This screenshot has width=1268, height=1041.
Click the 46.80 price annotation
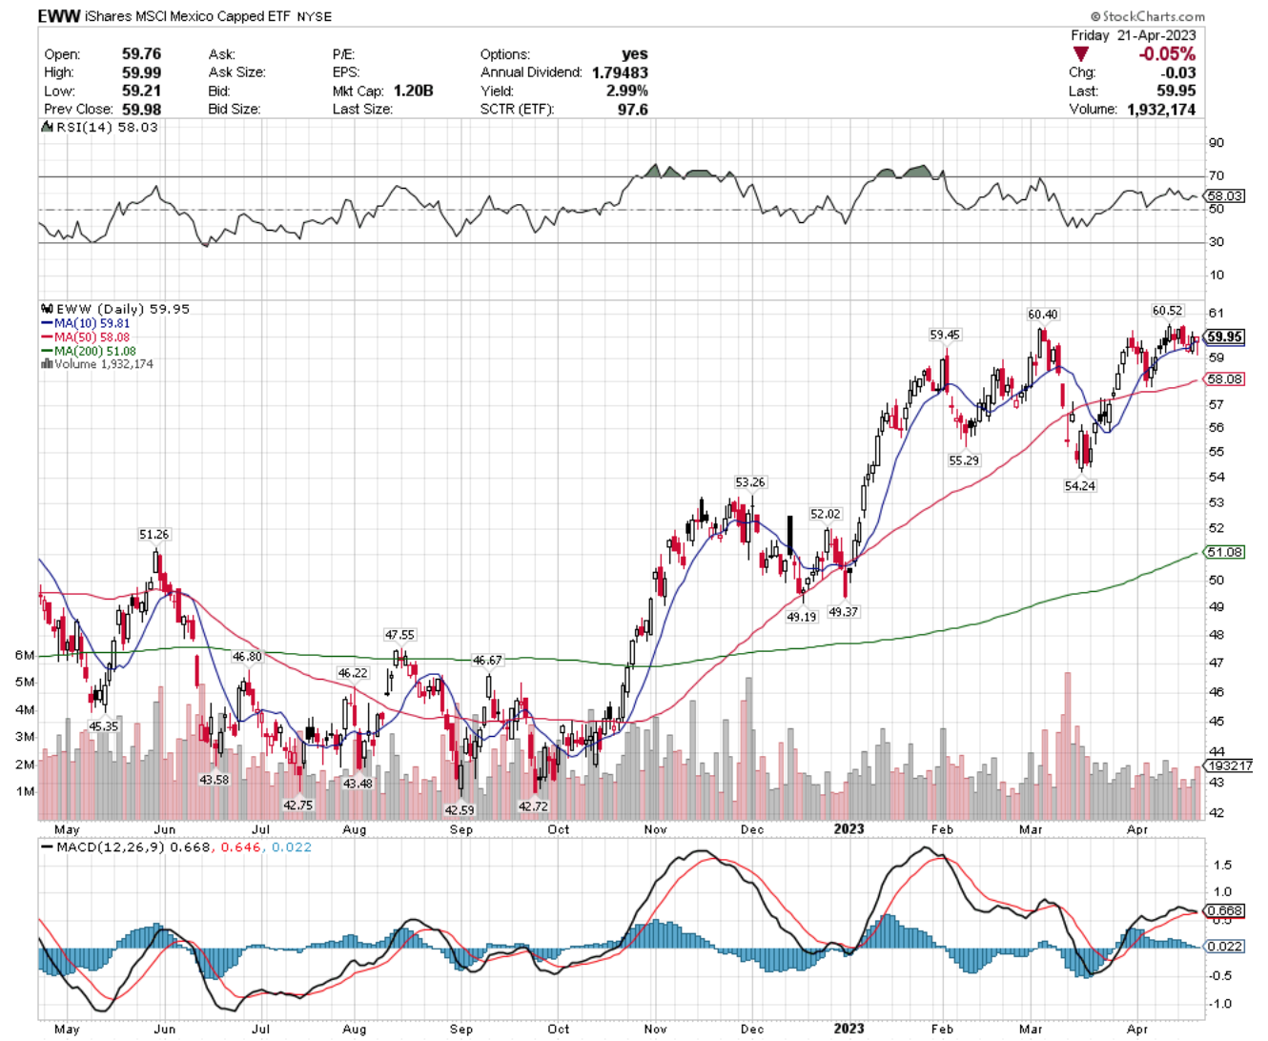click(247, 657)
